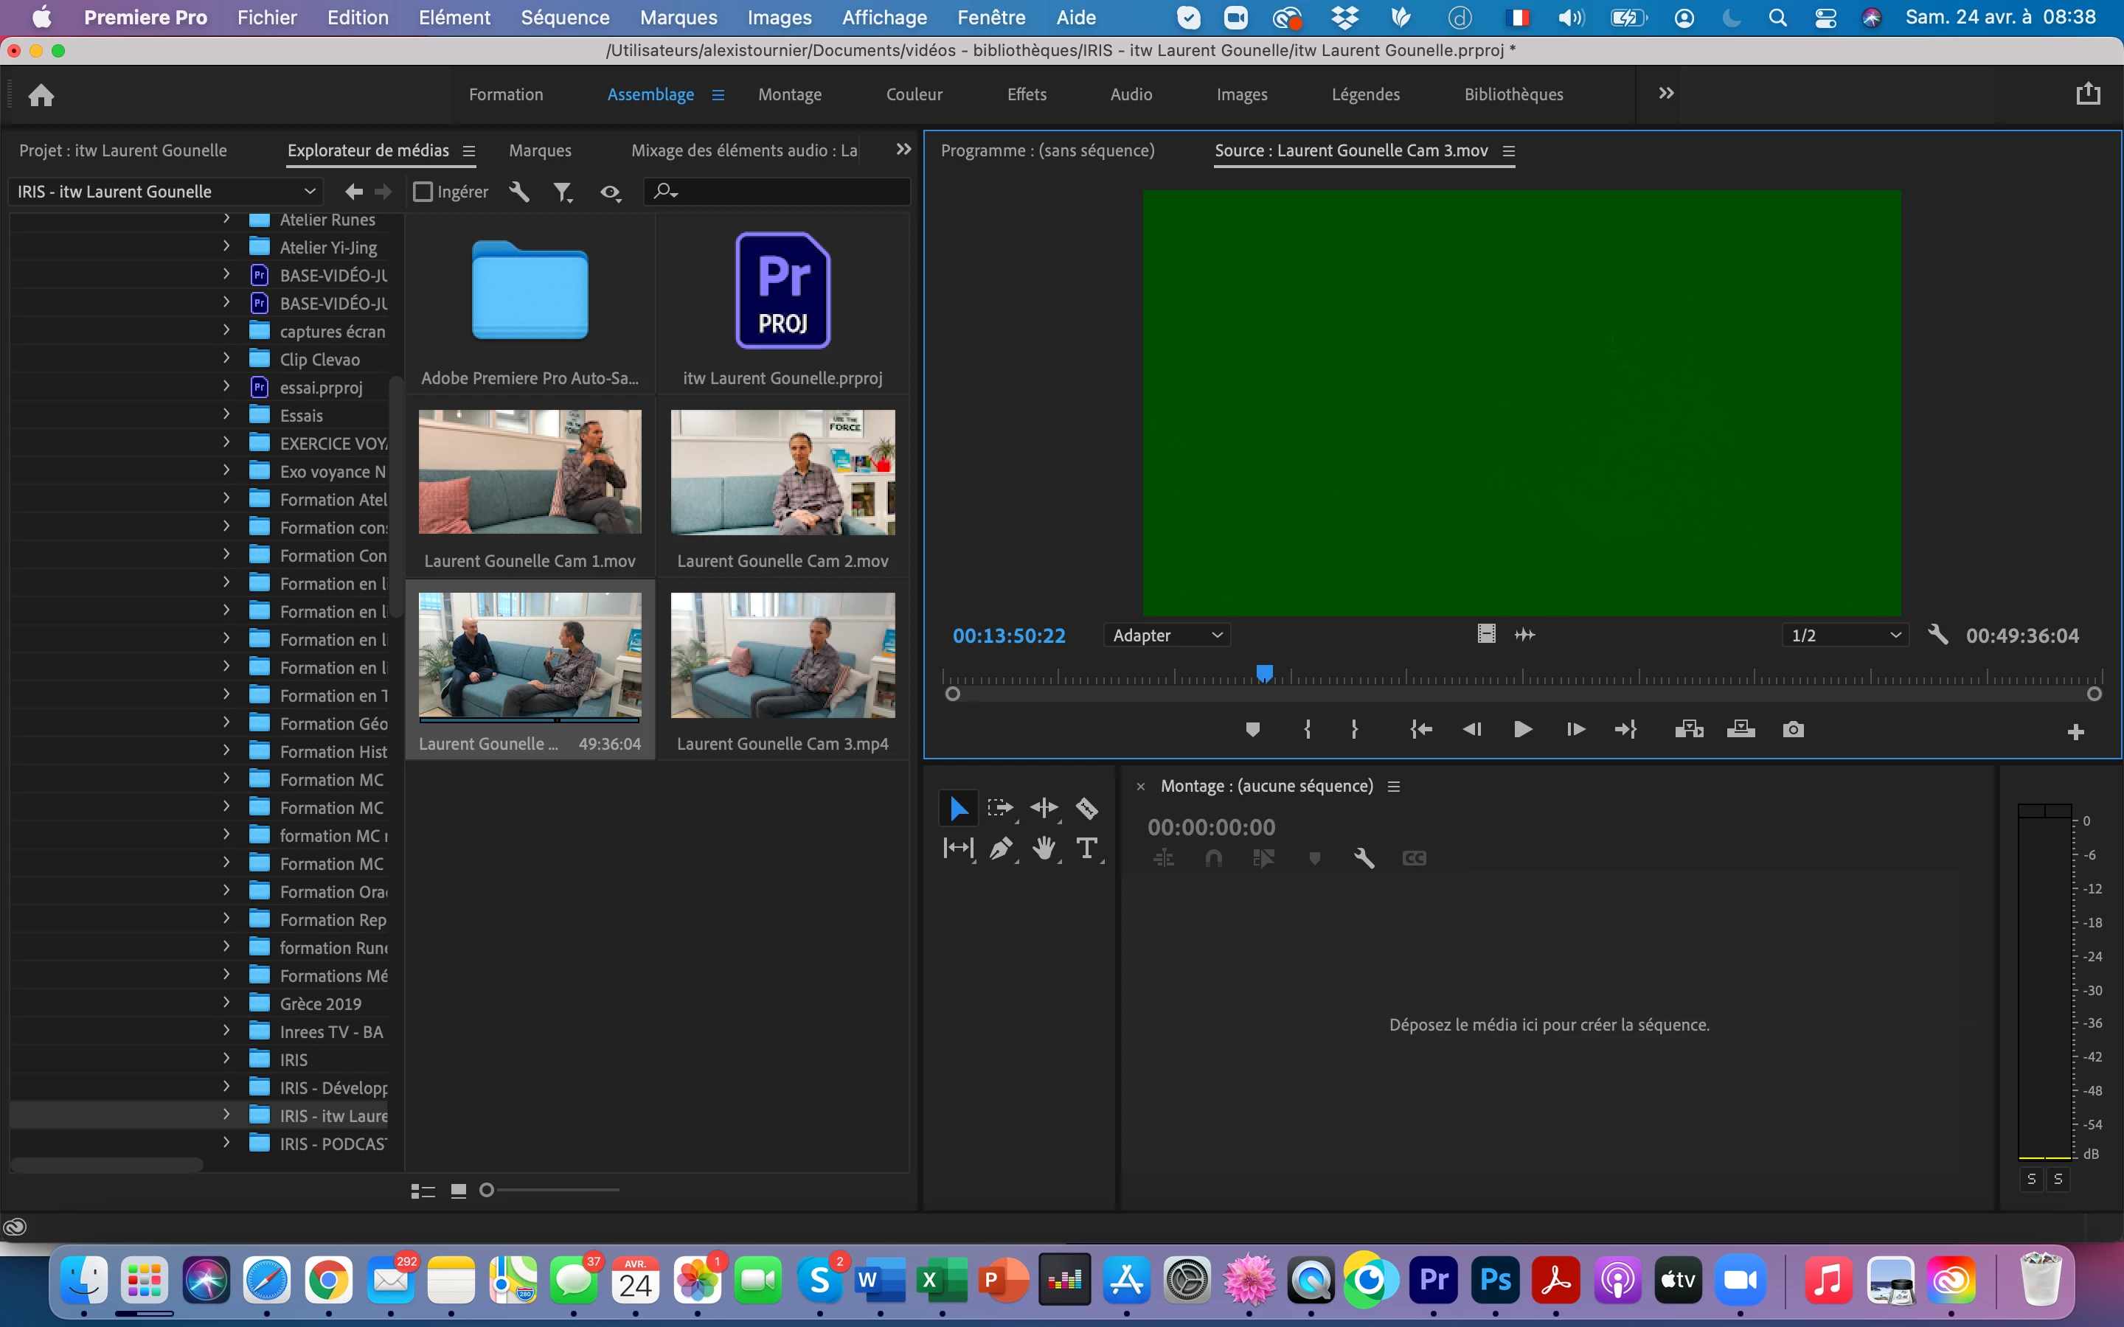Select the Razor tool

1086,807
